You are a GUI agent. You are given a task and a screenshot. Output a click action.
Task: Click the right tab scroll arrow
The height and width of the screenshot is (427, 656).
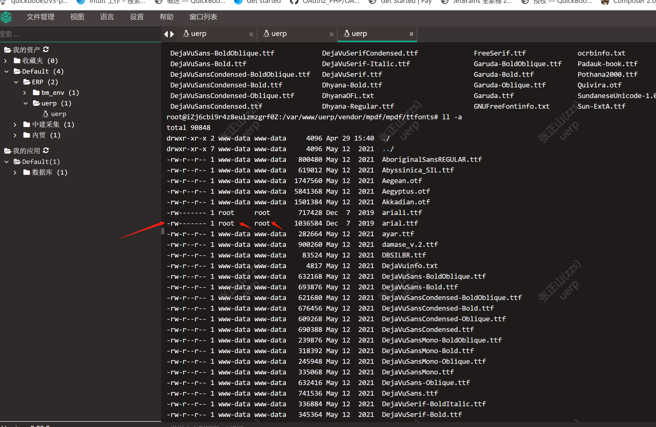(172, 34)
